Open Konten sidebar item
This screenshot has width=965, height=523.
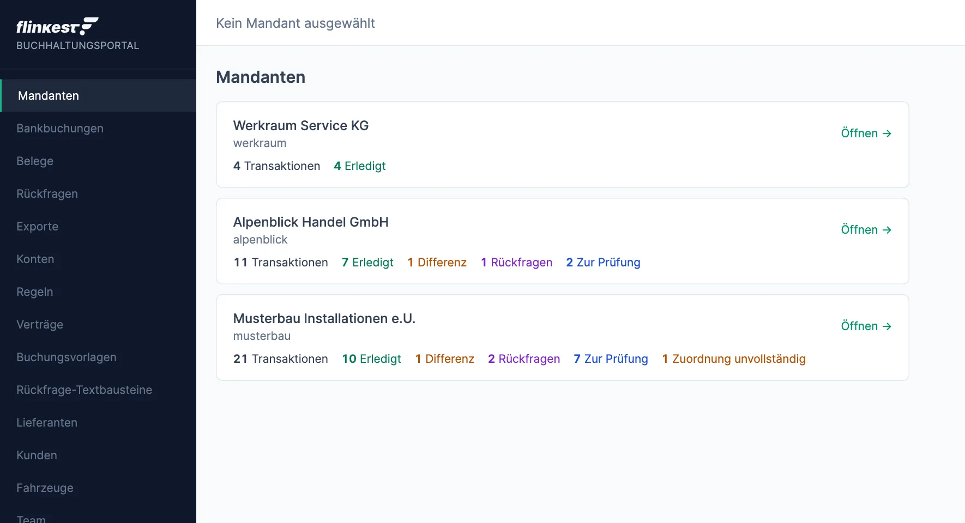[98, 259]
